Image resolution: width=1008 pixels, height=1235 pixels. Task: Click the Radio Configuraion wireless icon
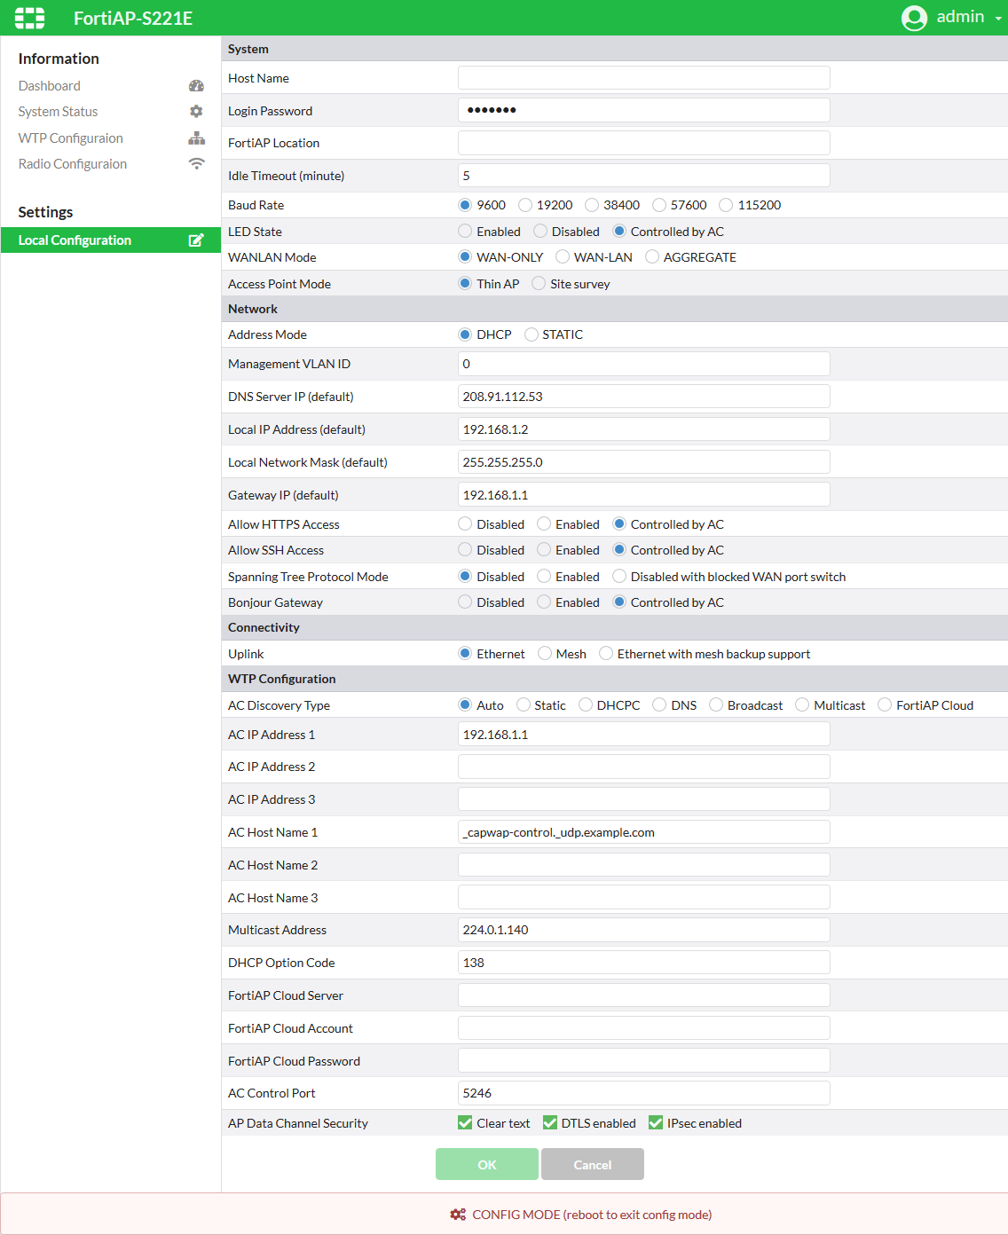(196, 163)
